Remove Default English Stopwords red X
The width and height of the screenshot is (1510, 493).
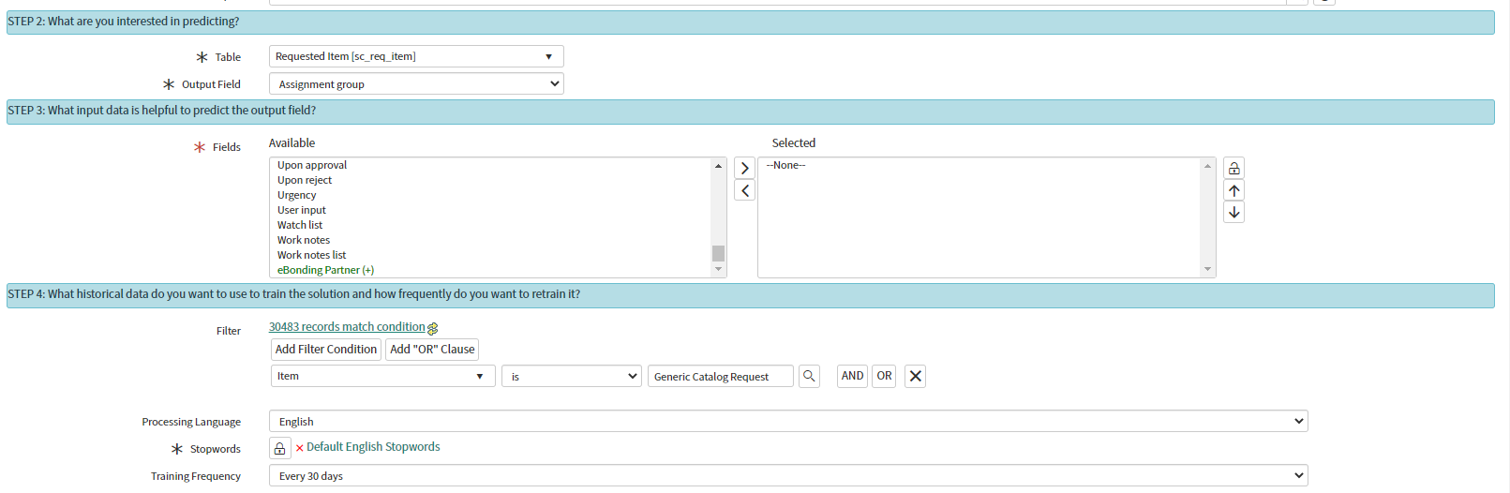[x=300, y=448]
